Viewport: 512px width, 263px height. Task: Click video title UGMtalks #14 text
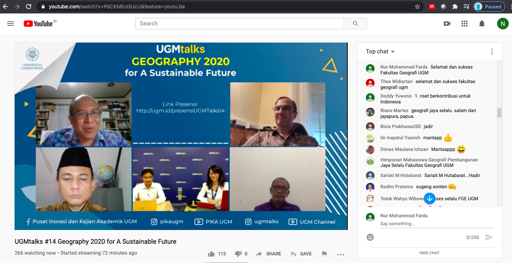pyautogui.click(x=95, y=242)
